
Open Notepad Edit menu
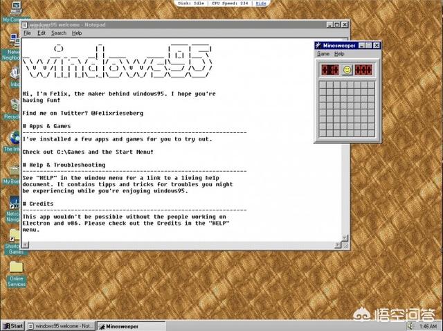42,33
